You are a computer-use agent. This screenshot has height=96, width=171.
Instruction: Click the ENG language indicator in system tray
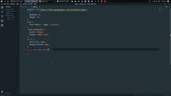pos(159,1)
